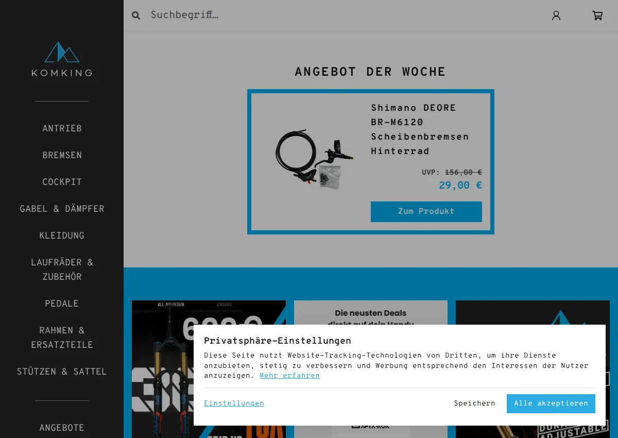Click the UVP 156,00 € strikethrough price

point(452,173)
